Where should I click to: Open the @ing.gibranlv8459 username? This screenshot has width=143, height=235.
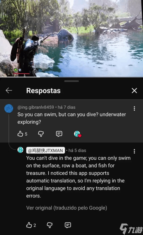(x=36, y=107)
